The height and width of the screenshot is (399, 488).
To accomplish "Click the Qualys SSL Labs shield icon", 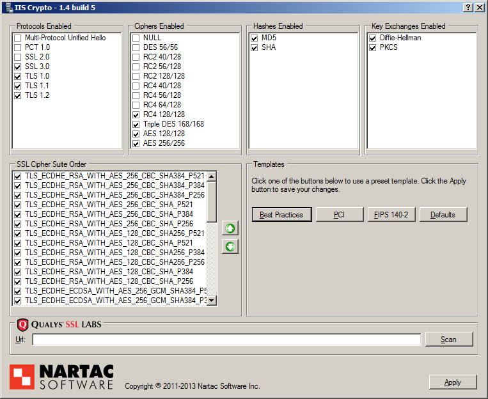I will pyautogui.click(x=23, y=324).
